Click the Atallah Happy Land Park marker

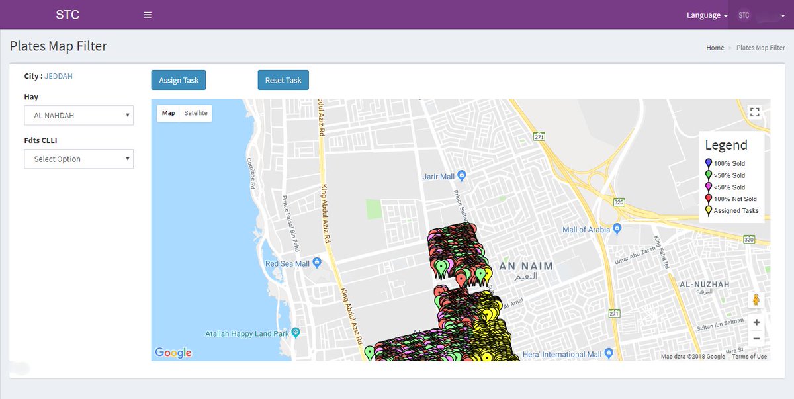(x=296, y=333)
